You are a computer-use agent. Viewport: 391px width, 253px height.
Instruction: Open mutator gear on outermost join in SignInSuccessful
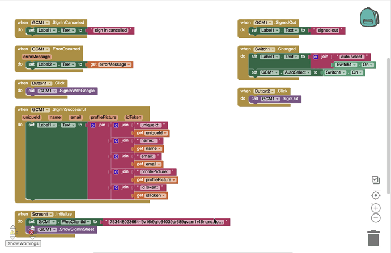point(93,125)
